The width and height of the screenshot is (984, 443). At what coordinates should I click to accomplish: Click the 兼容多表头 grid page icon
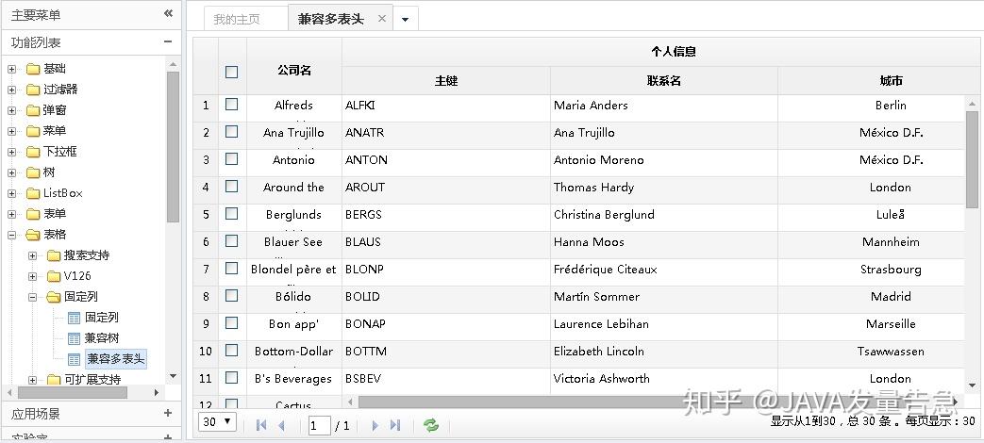[74, 359]
